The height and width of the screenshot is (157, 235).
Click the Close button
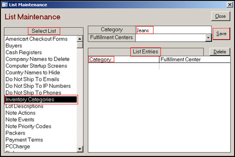pyautogui.click(x=221, y=16)
